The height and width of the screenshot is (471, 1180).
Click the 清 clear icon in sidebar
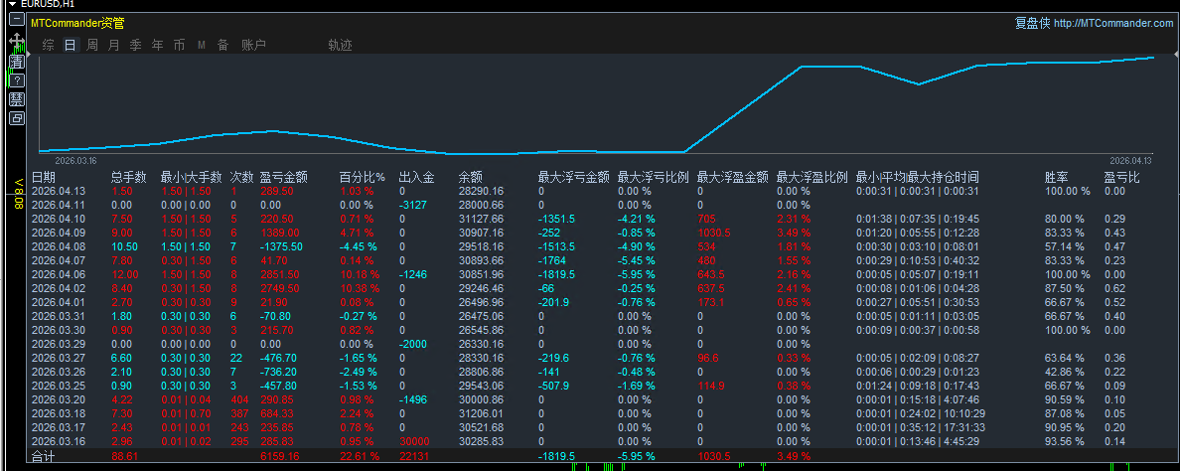point(17,61)
